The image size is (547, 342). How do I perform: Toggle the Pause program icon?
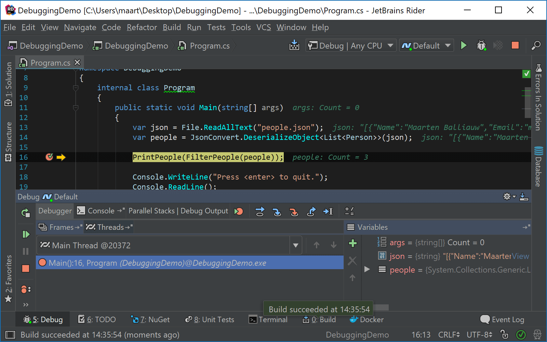(26, 251)
